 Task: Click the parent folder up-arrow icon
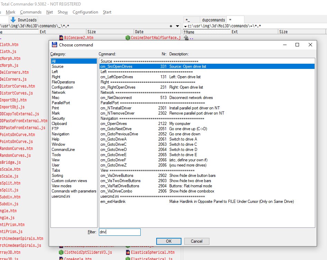(186, 38)
